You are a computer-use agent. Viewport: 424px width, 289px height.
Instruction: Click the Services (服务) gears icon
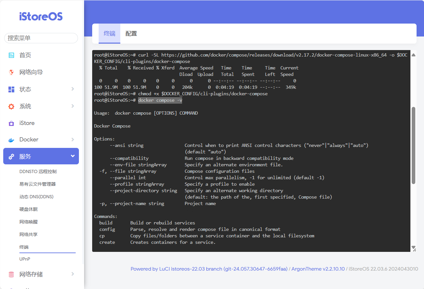pos(11,157)
